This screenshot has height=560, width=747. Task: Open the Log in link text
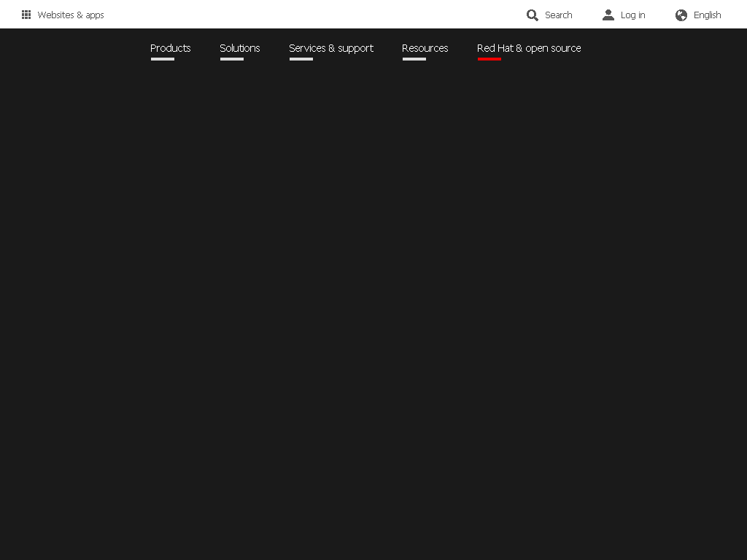point(632,15)
